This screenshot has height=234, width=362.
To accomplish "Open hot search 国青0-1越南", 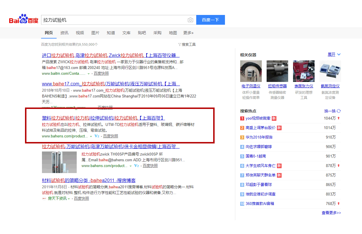I will coord(256,156).
